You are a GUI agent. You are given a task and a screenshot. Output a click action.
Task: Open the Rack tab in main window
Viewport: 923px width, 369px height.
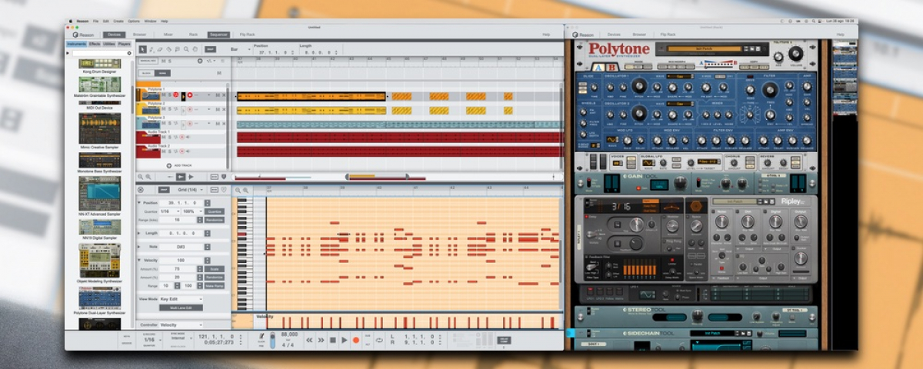(x=193, y=35)
